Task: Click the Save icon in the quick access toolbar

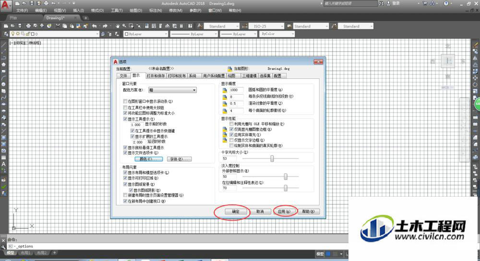Action: (32, 3)
